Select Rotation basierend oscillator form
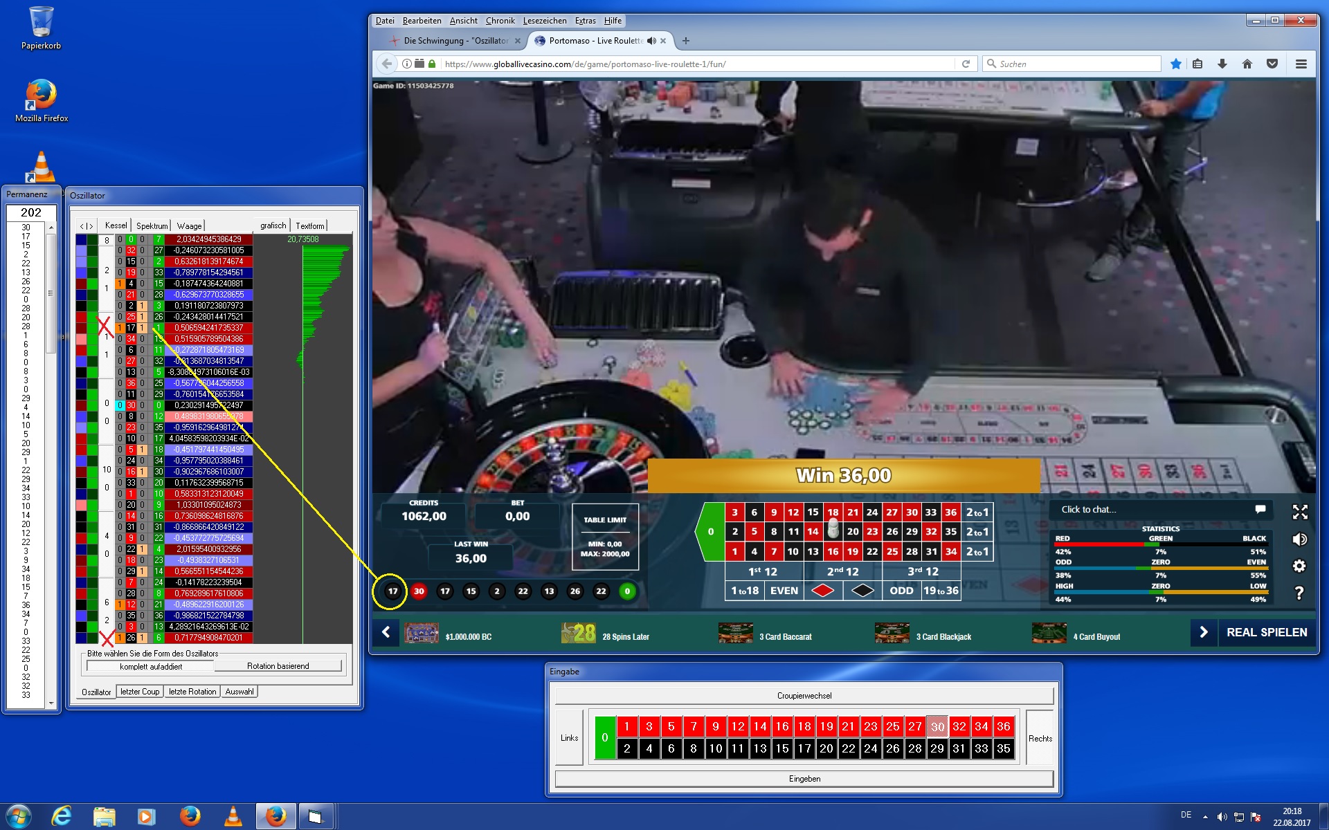 pos(278,666)
